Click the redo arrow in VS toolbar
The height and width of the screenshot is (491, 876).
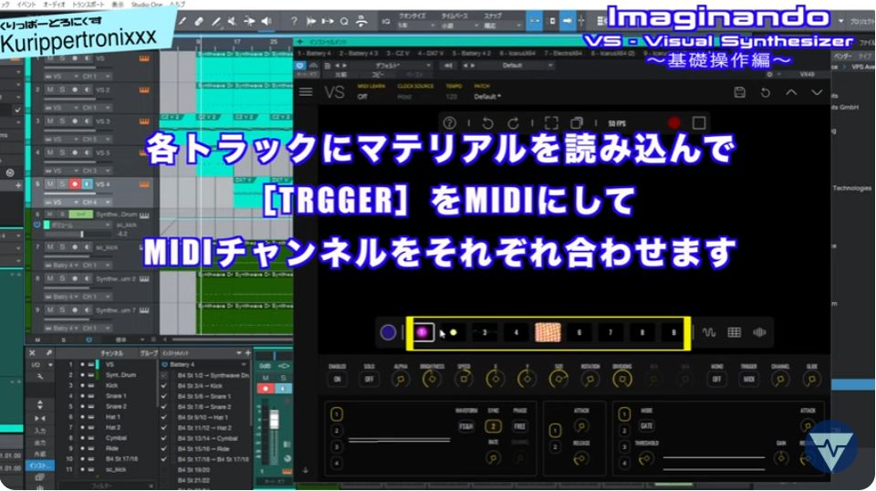[513, 123]
